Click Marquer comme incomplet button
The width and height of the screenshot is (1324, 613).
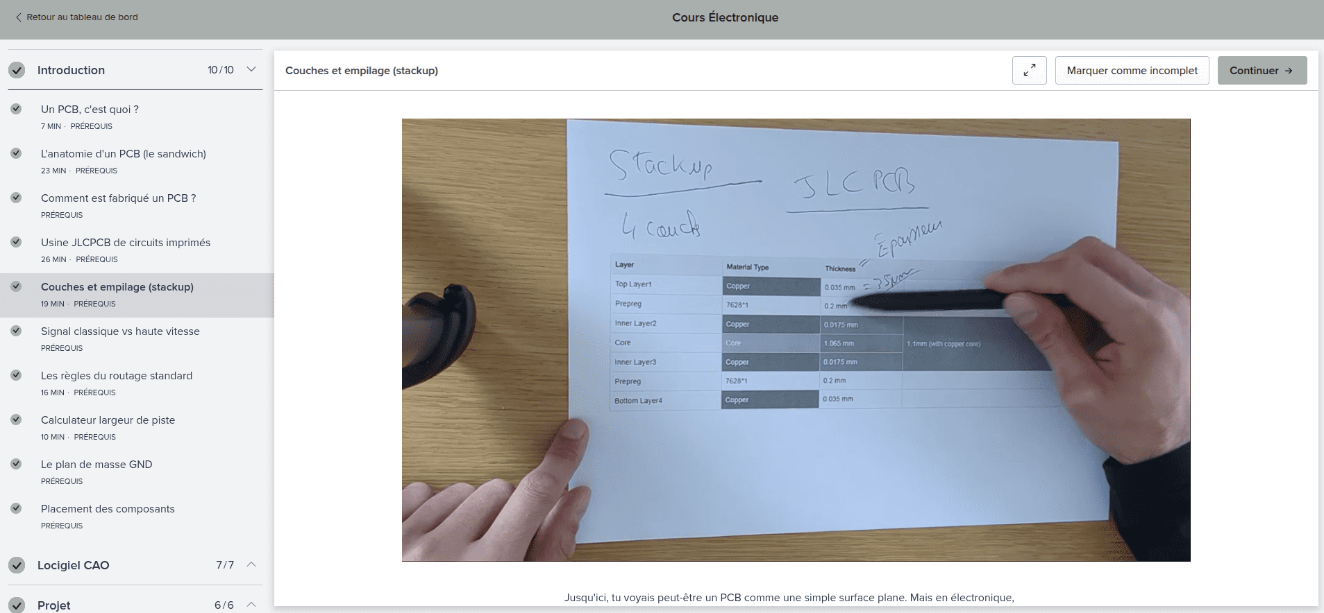pyautogui.click(x=1132, y=70)
